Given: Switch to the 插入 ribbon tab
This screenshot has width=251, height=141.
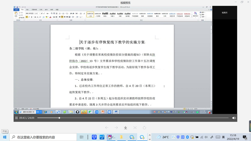Looking at the screenshot, I should pos(28,10).
